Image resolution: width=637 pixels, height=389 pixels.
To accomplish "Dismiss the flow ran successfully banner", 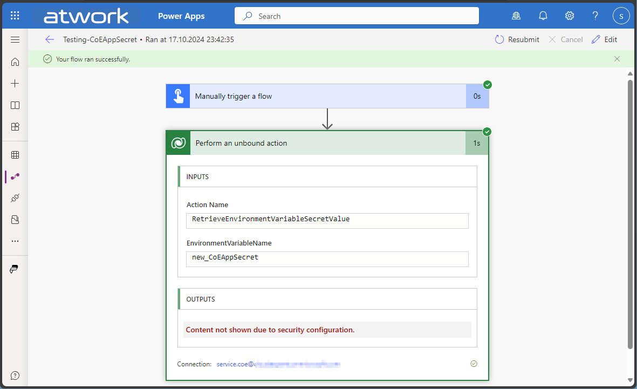I will (x=617, y=59).
